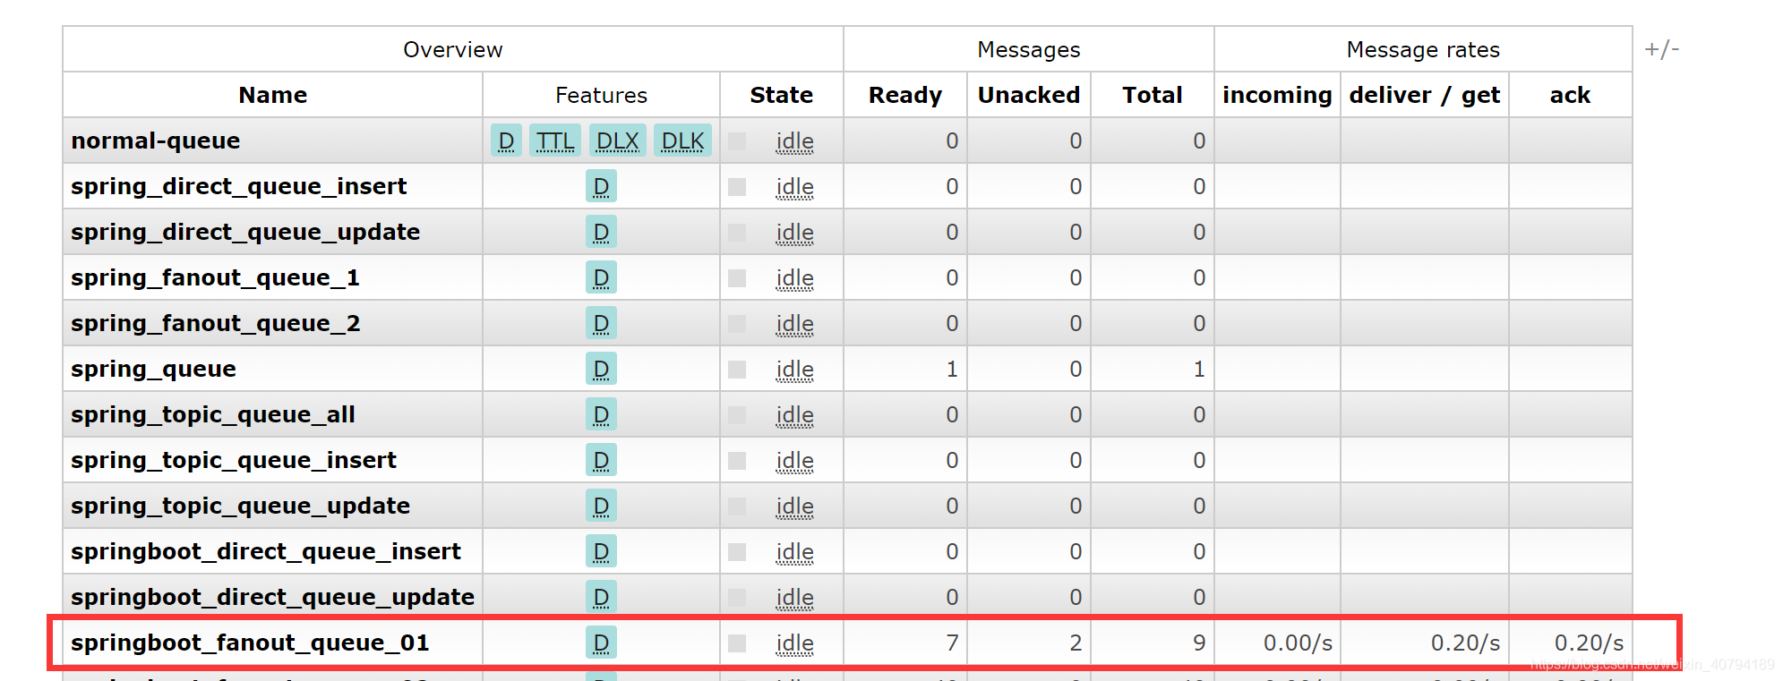
Task: Click the Features column header
Action: [x=601, y=95]
